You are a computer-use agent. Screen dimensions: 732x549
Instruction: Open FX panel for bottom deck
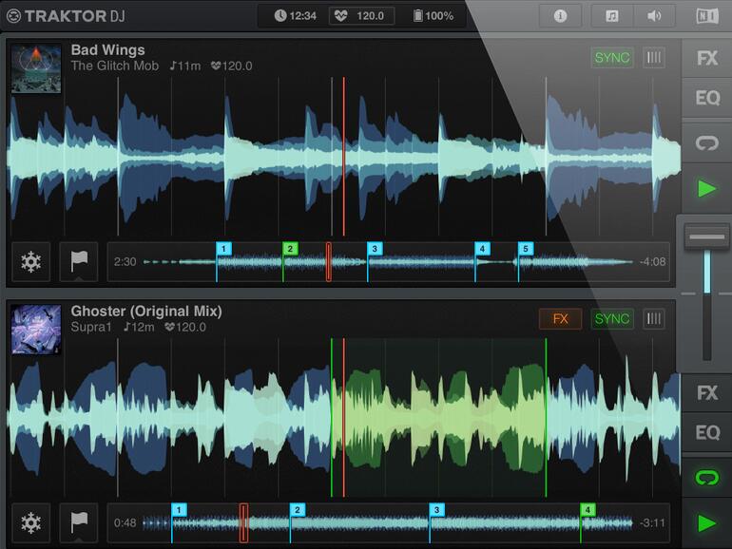[706, 392]
